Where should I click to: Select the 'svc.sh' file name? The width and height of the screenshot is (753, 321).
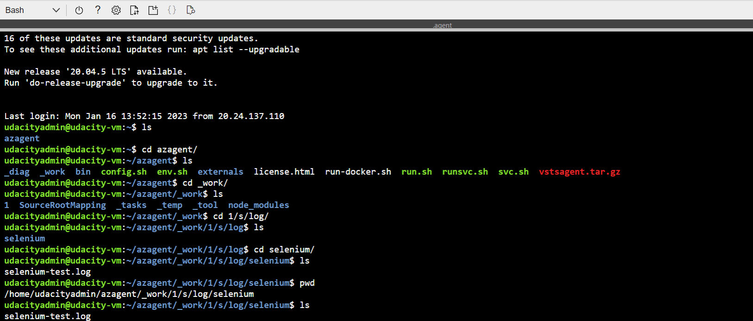pos(513,172)
